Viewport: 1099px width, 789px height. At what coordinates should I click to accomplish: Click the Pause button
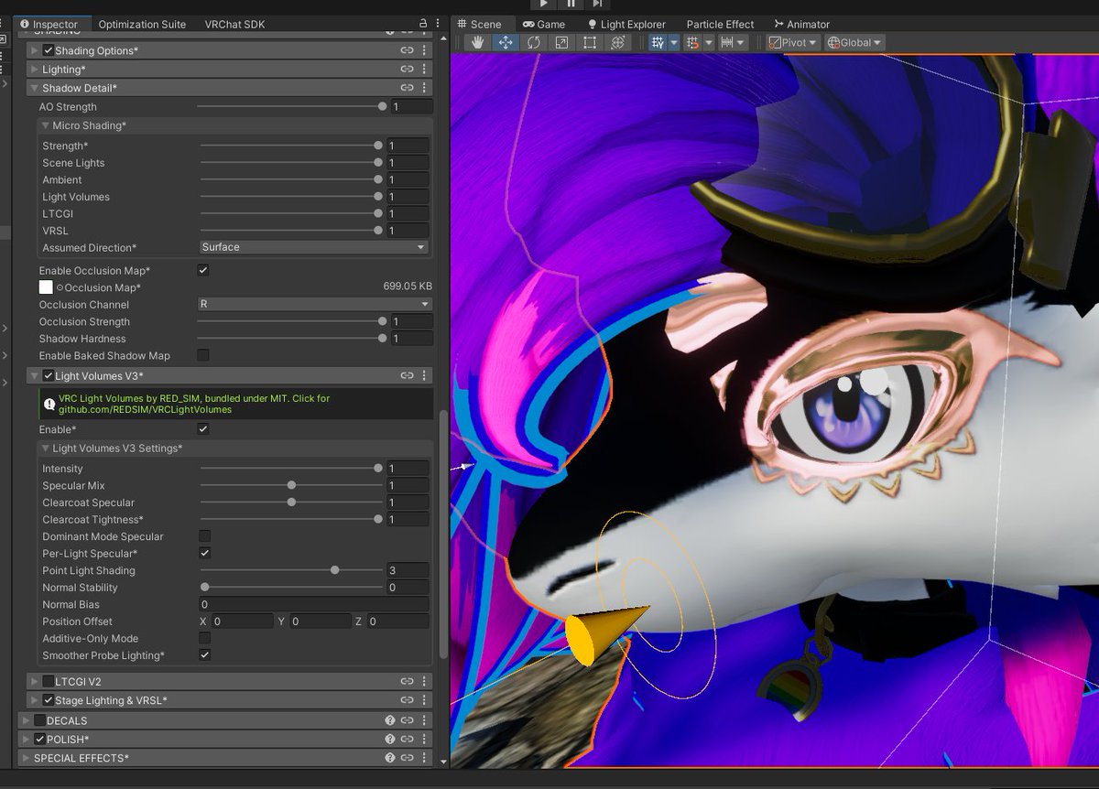click(x=571, y=4)
